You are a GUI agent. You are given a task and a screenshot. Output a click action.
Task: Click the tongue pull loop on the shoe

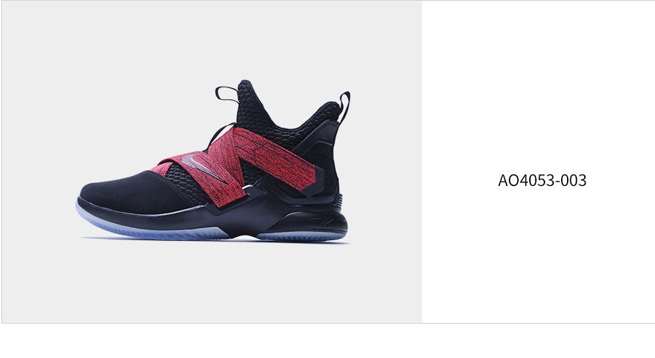click(x=226, y=95)
